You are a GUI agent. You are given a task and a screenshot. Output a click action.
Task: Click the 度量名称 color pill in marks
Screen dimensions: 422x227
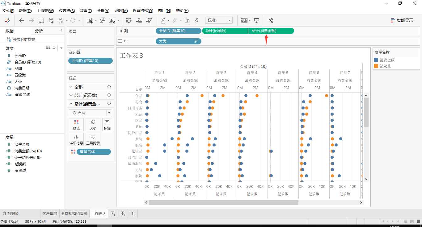[x=94, y=152]
